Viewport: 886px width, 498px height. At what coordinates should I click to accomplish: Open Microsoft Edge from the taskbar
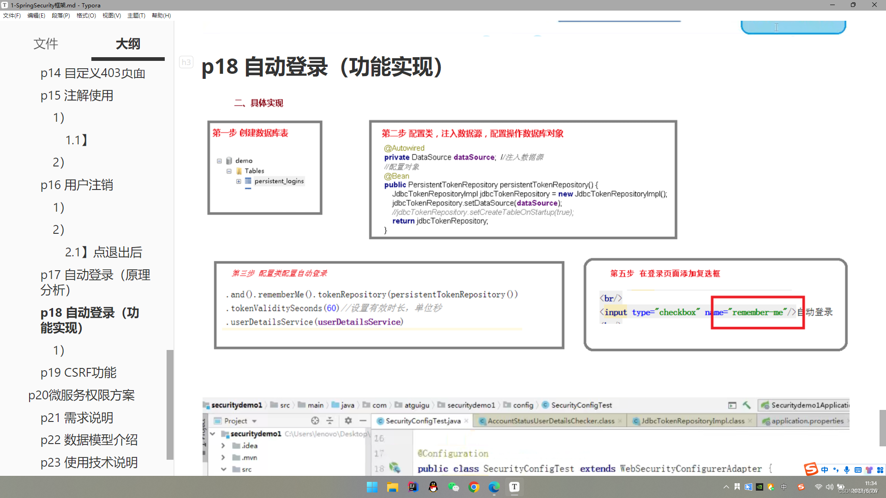[x=494, y=487]
